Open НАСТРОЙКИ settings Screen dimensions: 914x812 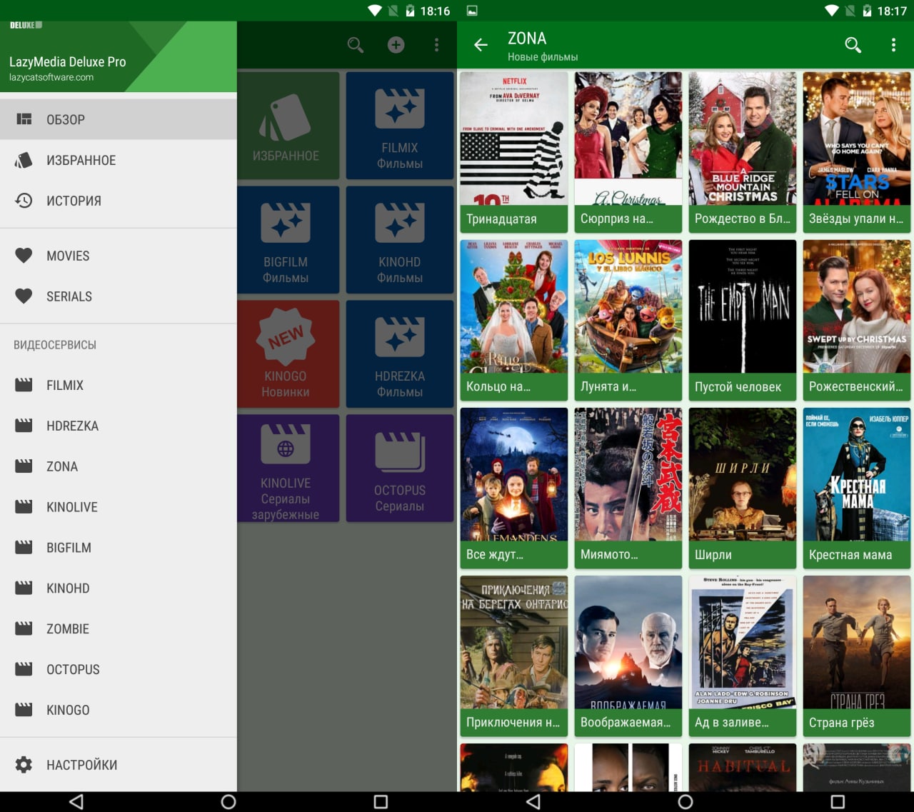point(119,765)
